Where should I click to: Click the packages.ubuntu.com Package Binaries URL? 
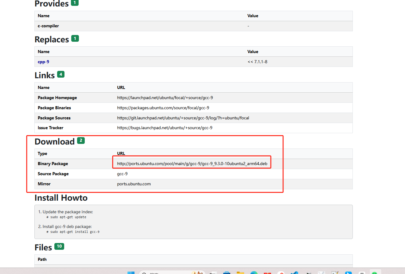[163, 108]
